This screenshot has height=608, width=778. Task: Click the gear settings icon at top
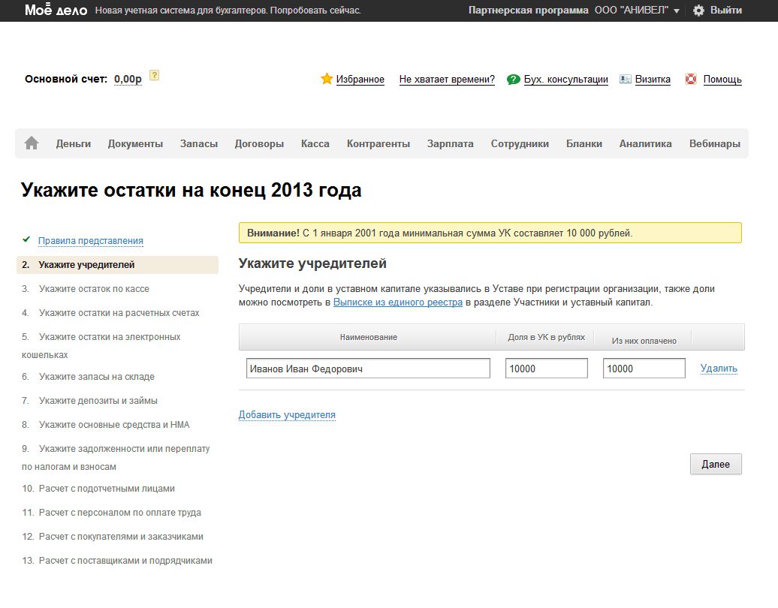pos(698,11)
